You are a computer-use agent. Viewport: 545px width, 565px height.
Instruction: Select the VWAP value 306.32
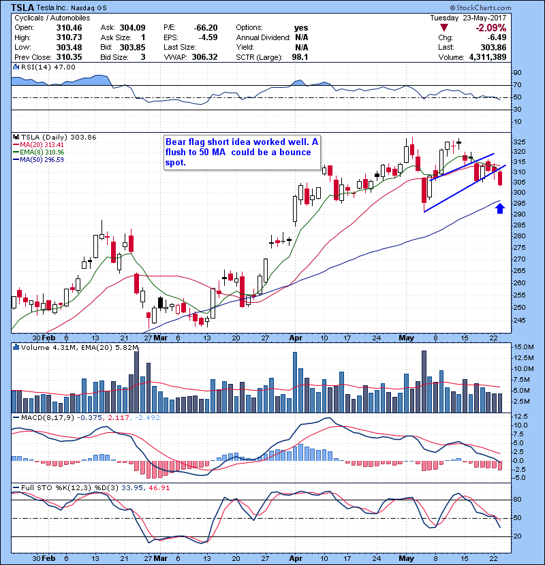(204, 57)
